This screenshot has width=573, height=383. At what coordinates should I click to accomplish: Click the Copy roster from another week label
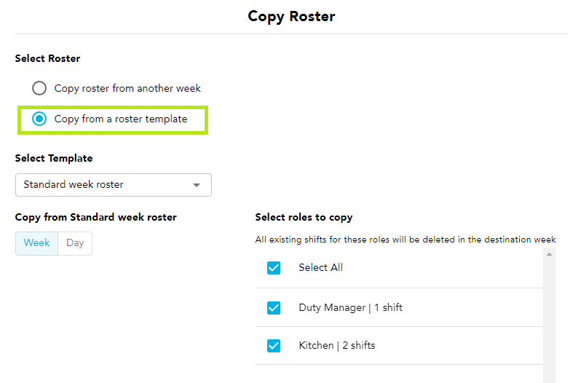[127, 88]
